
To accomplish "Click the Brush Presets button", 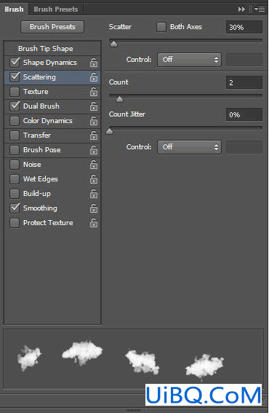I will (x=52, y=27).
